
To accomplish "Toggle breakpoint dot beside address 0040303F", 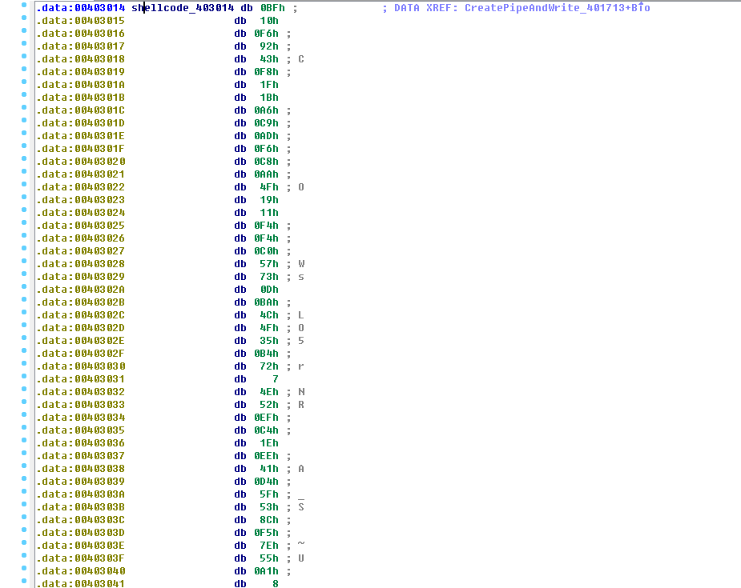I will coord(24,555).
